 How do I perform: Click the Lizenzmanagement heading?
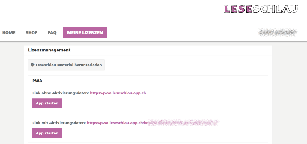(x=49, y=50)
